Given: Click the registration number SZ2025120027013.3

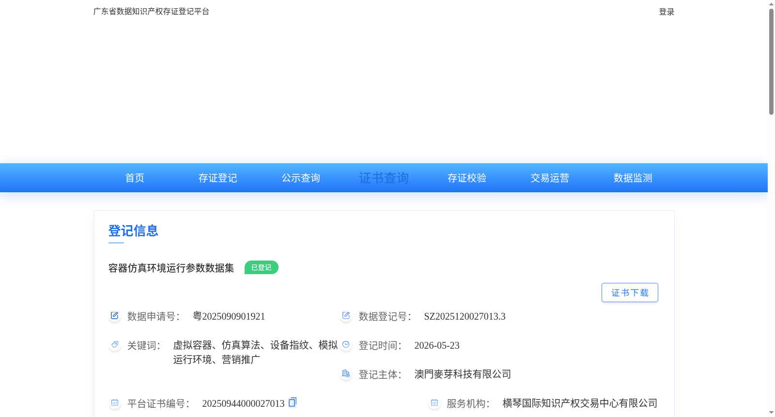Looking at the screenshot, I should click(465, 316).
